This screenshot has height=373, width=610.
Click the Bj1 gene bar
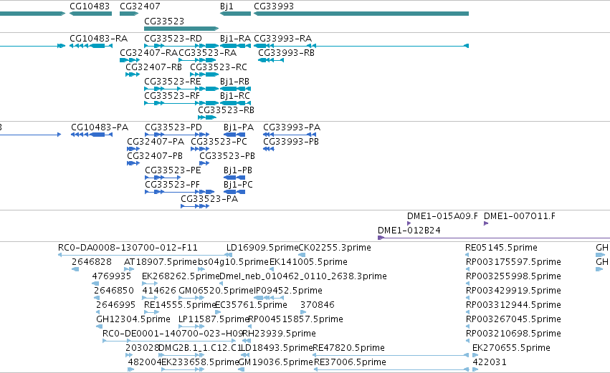235,14
